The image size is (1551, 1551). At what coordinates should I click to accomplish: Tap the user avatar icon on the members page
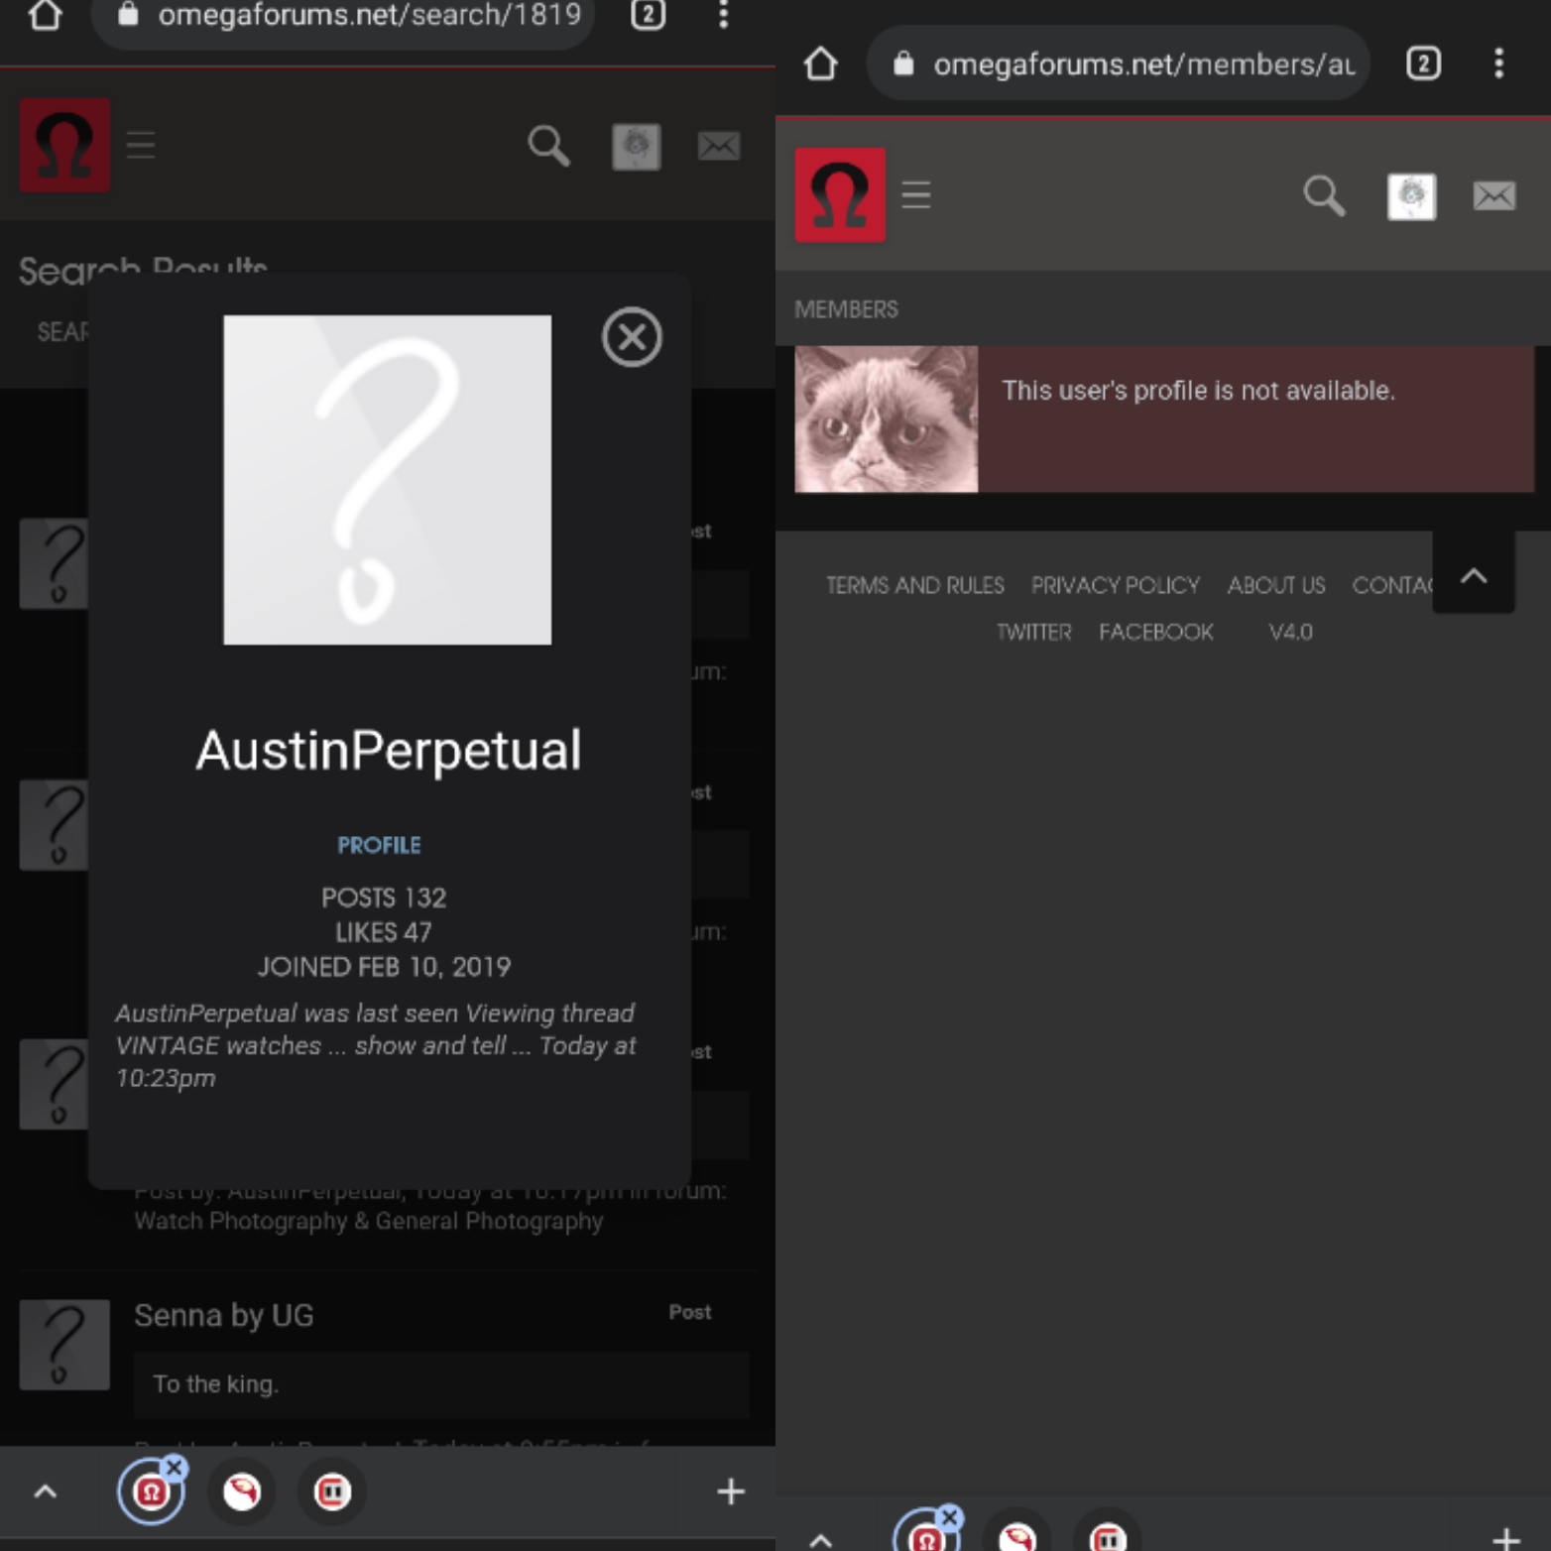[1410, 196]
